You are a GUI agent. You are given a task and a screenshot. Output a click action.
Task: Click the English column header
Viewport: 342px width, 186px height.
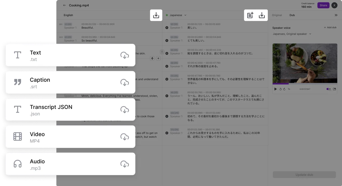pyautogui.click(x=68, y=15)
